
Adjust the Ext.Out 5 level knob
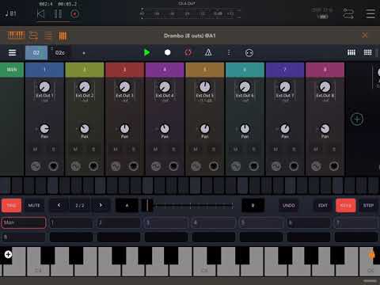click(x=205, y=87)
